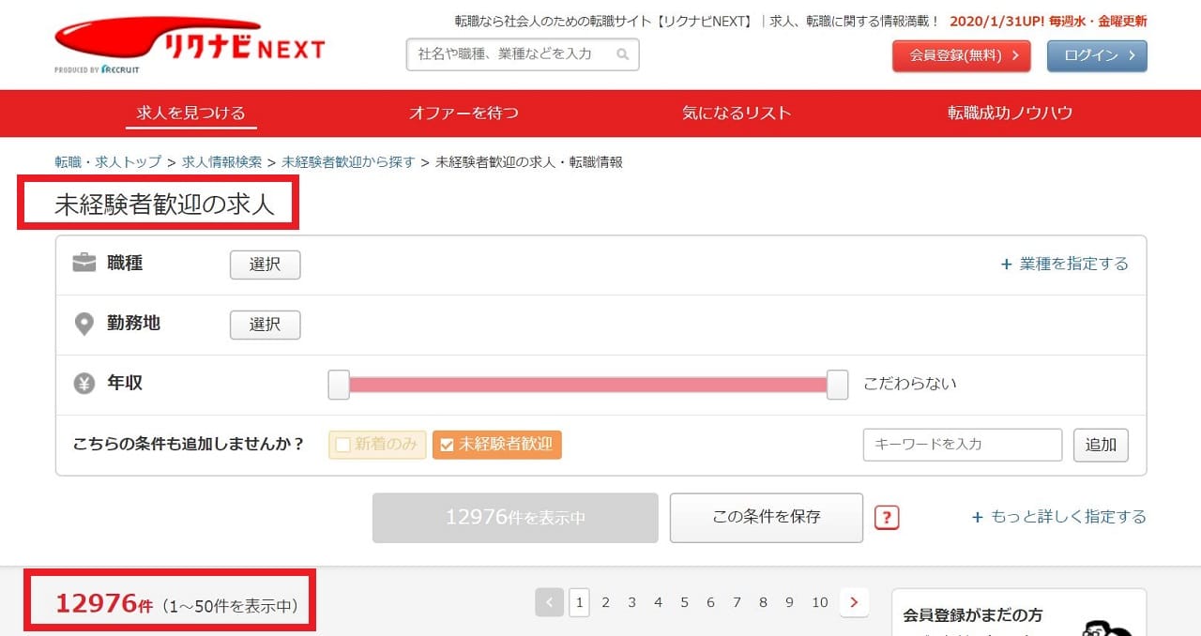
Task: Click the ログイン button
Action: point(1097,55)
